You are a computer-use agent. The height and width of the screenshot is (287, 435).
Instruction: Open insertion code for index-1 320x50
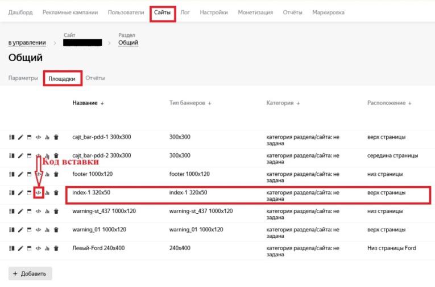pos(38,193)
